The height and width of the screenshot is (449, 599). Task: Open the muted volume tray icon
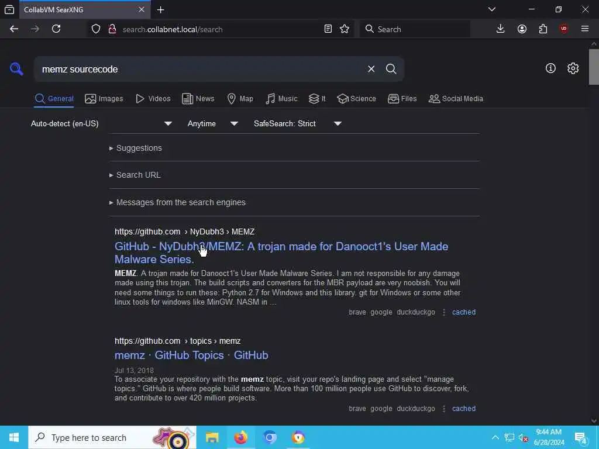[523, 437]
